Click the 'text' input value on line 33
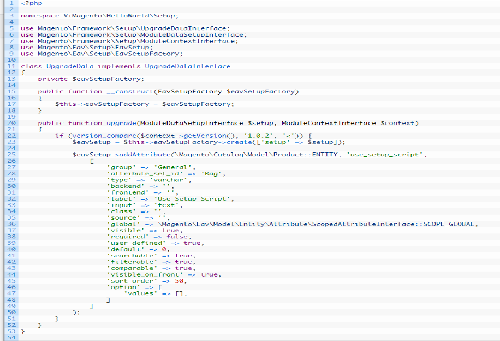 [166, 205]
